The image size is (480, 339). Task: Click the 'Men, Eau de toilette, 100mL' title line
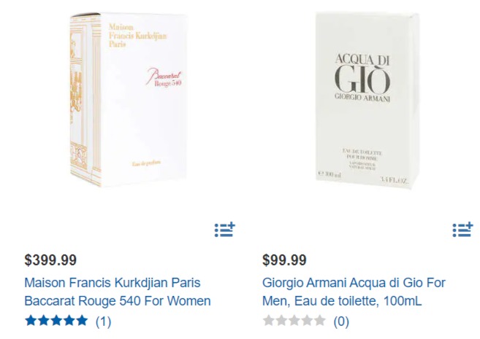[342, 301]
